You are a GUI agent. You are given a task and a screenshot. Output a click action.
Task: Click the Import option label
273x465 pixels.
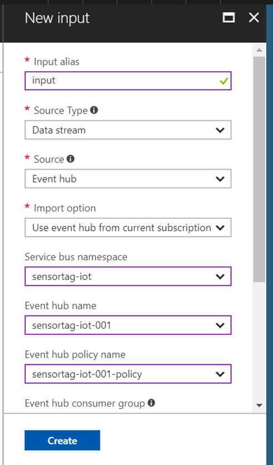65,208
